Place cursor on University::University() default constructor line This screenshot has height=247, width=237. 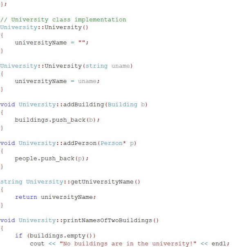pyautogui.click(x=44, y=27)
